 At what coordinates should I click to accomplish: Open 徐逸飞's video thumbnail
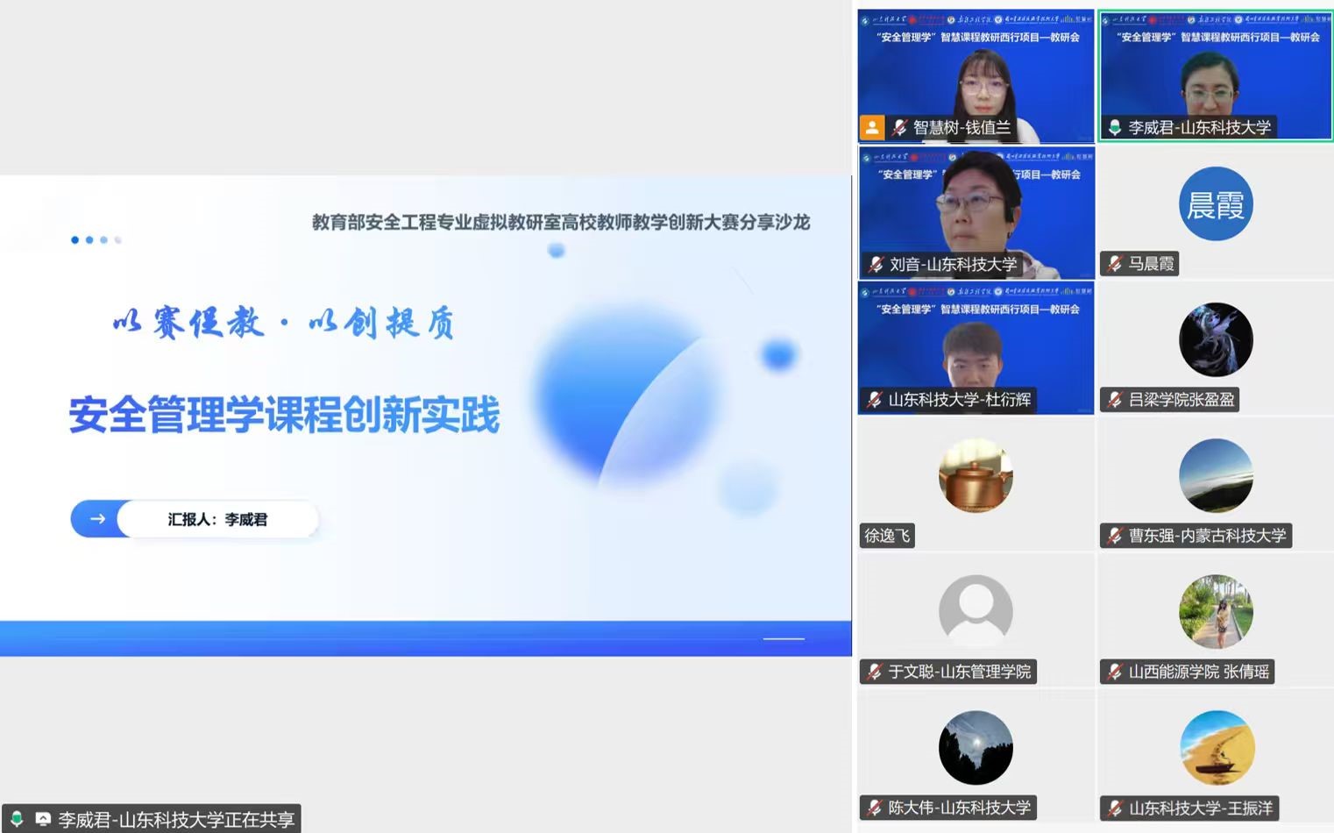tap(975, 478)
